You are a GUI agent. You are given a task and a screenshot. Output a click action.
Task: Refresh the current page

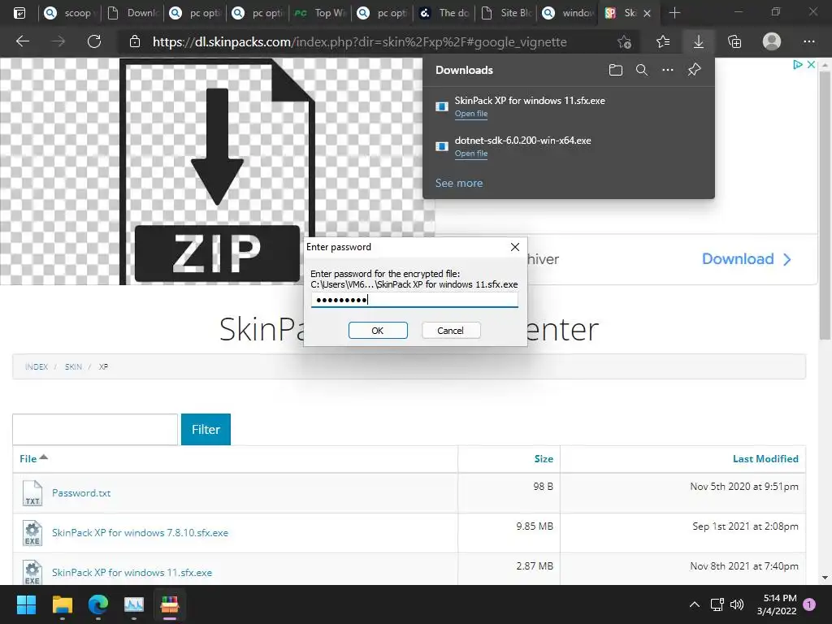click(94, 41)
